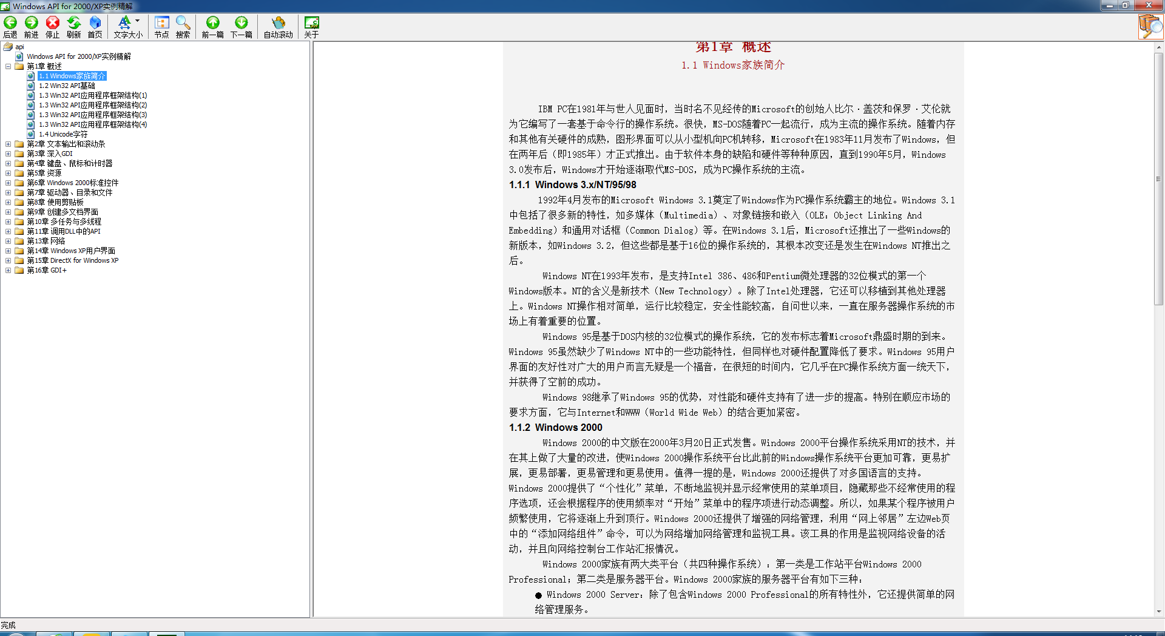Open Windows API for 2000/XP实例精解 page
This screenshot has height=636, width=1165.
tap(79, 56)
